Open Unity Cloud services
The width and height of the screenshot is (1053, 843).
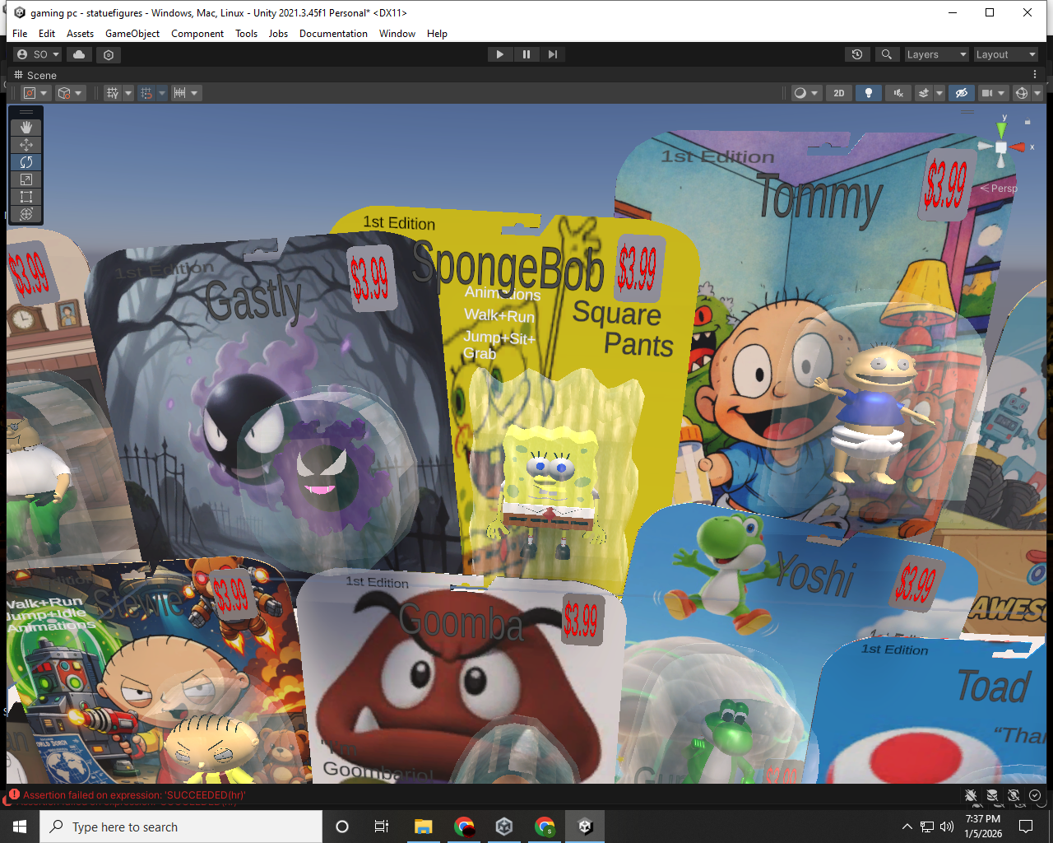tap(79, 54)
